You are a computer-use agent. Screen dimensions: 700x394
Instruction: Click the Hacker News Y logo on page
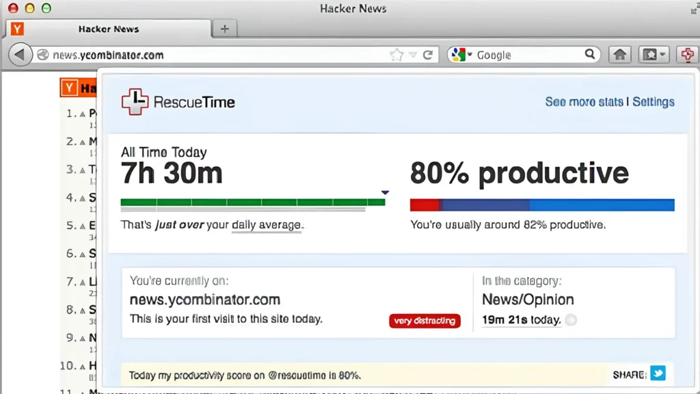tap(69, 88)
